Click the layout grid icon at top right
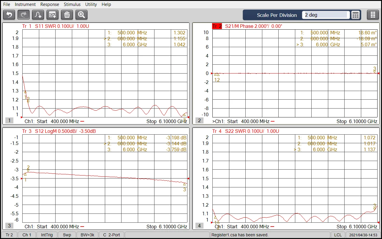Screen dimensions: 382x239 pyautogui.click(x=373, y=15)
